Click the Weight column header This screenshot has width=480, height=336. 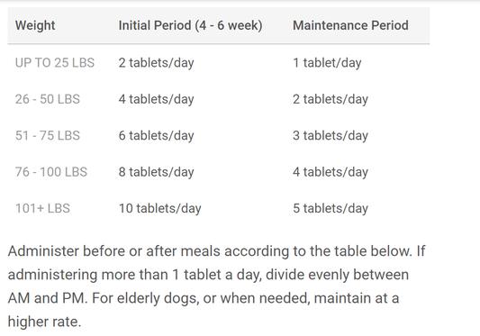coord(35,25)
